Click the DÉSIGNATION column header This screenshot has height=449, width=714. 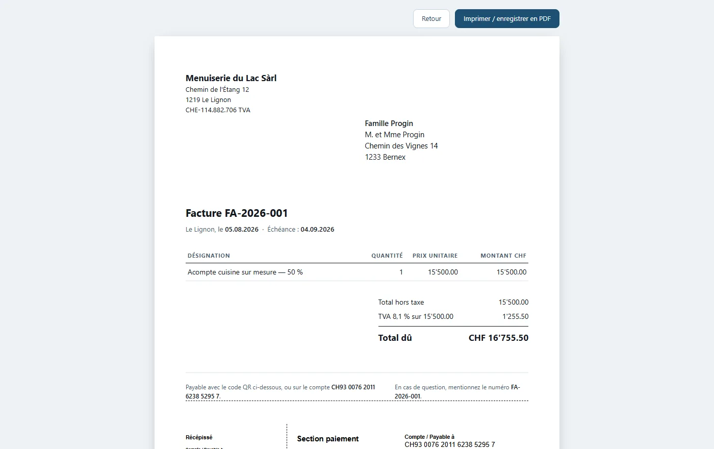pos(209,256)
